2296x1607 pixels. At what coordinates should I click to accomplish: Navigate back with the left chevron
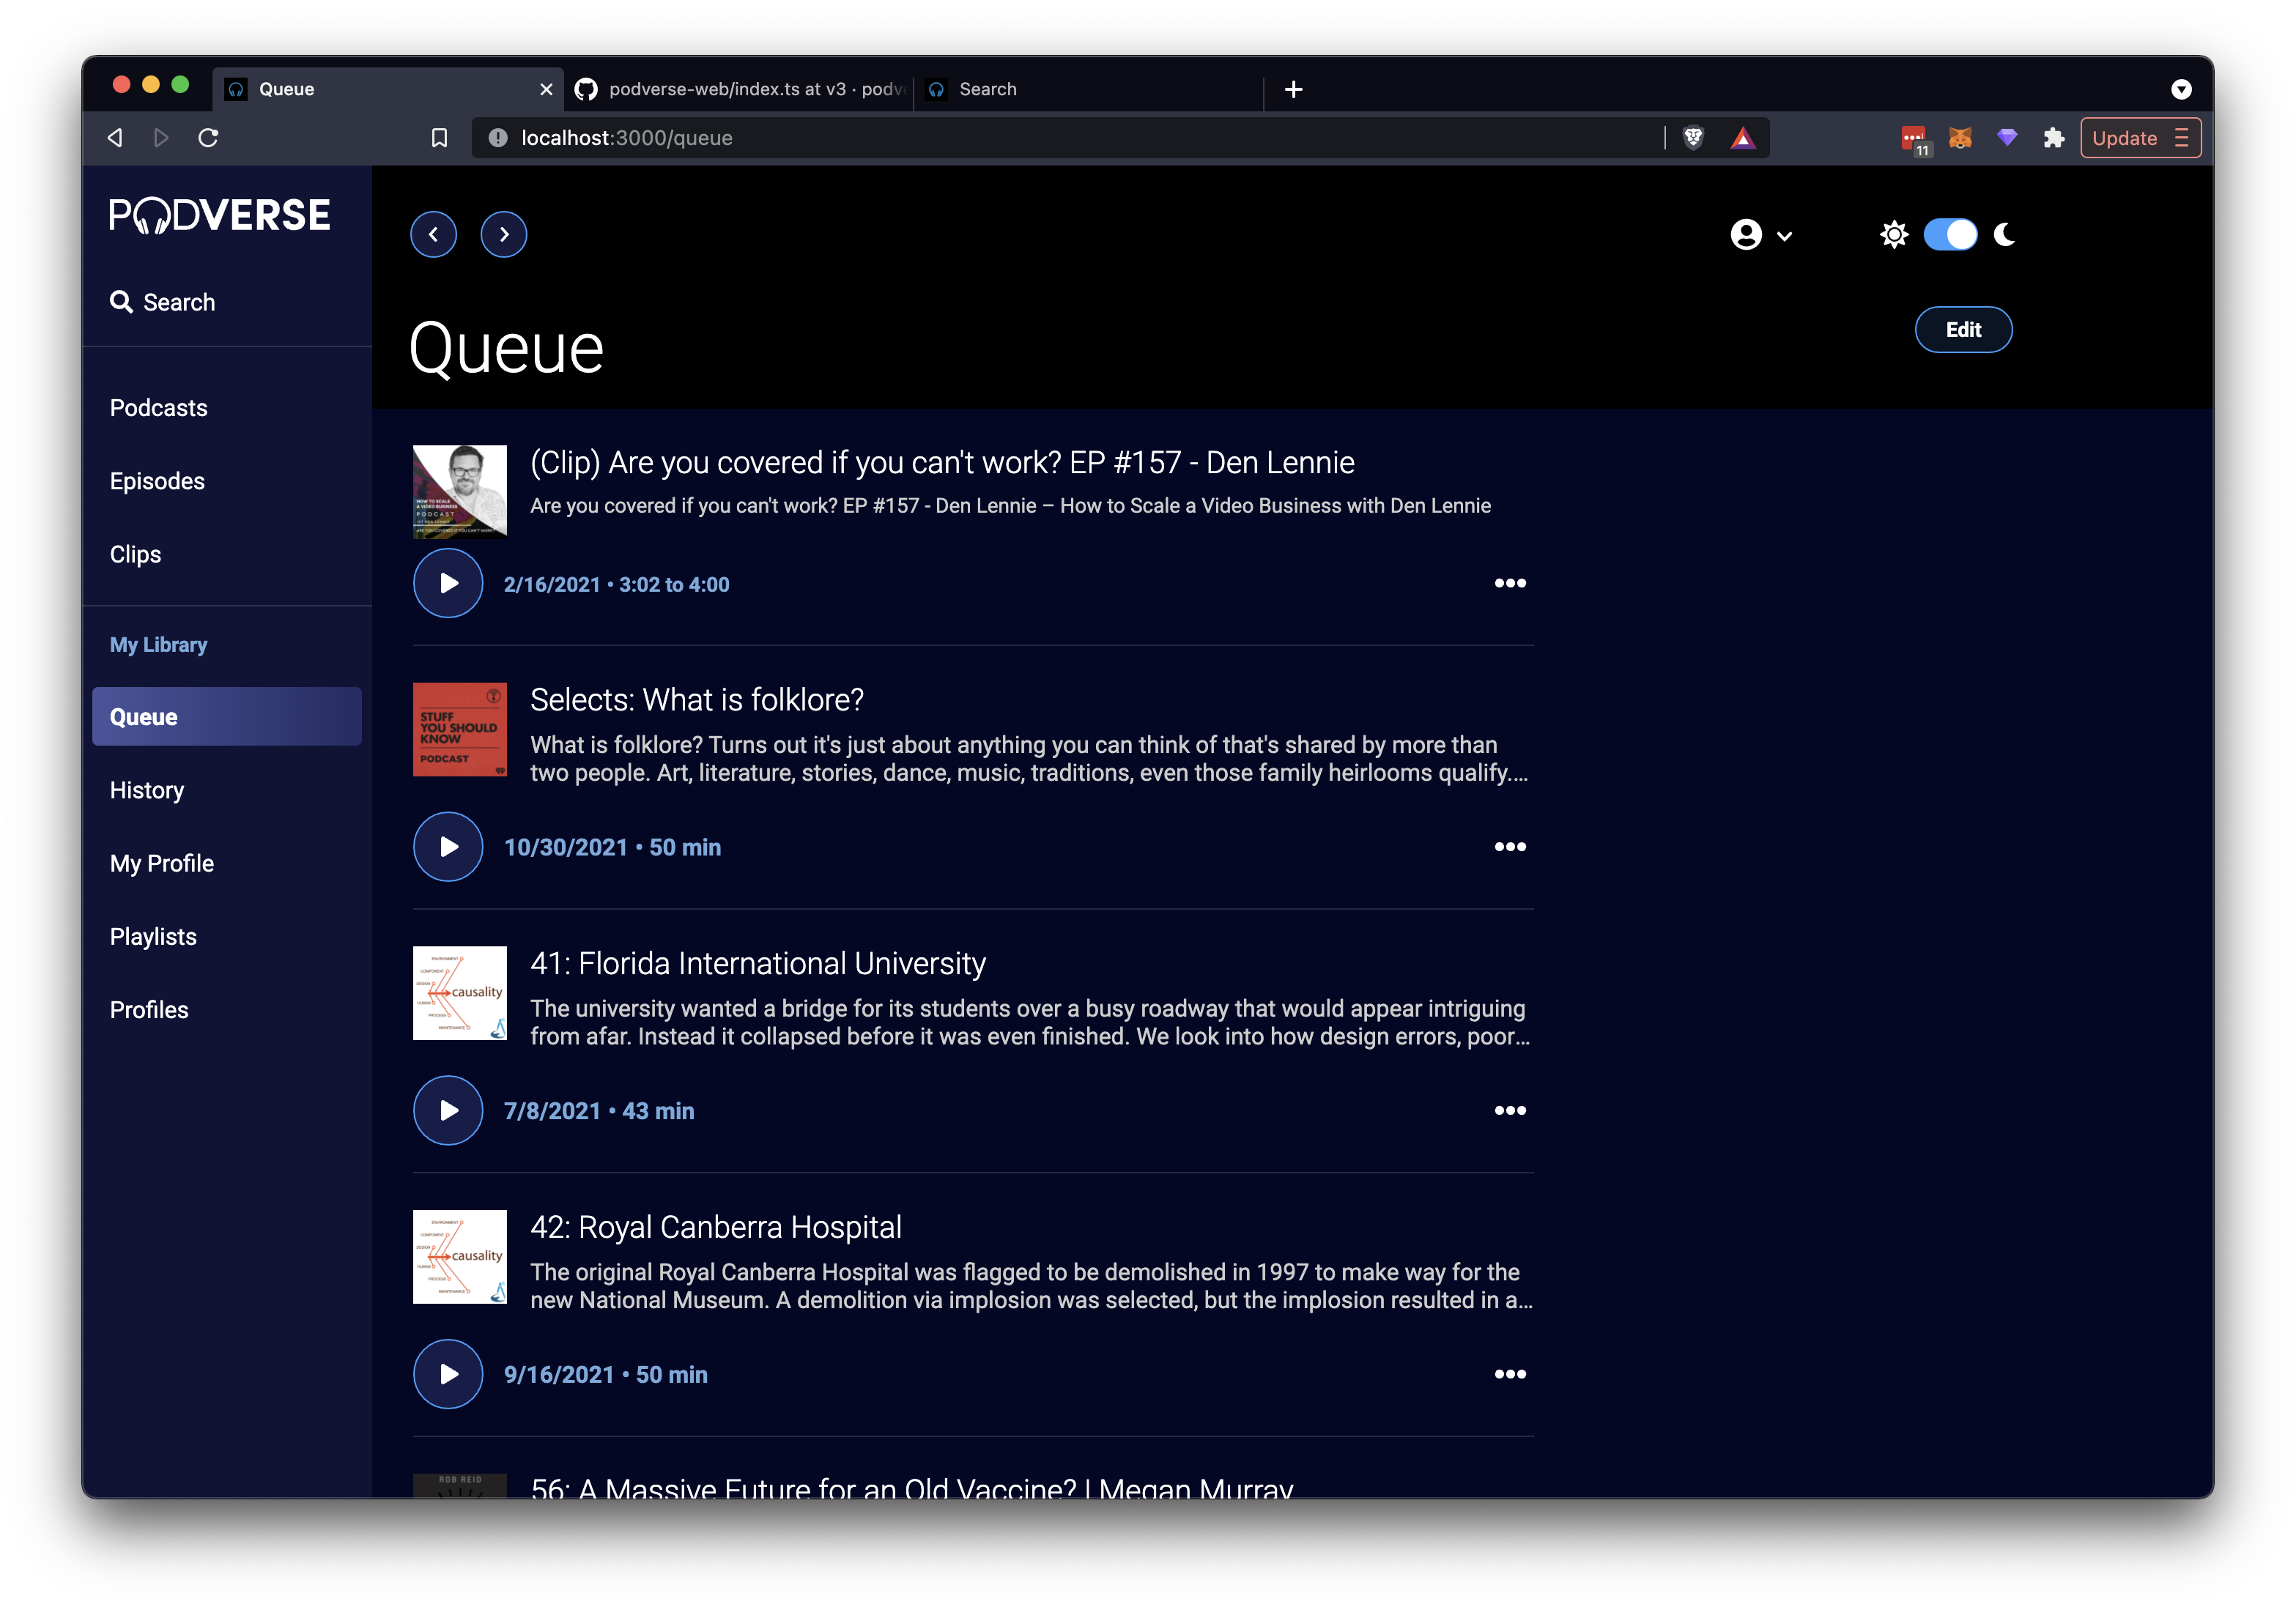point(433,234)
